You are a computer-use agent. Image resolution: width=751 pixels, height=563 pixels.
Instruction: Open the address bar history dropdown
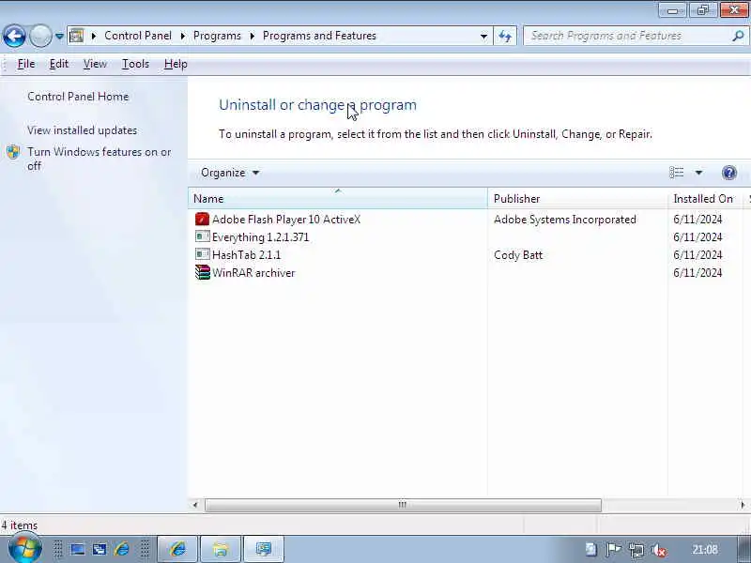[483, 36]
